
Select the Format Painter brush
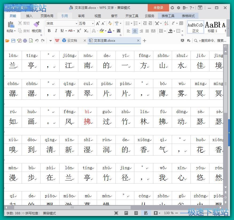tap(37, 24)
